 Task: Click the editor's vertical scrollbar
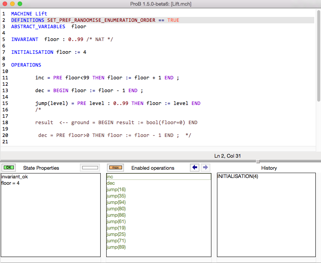click(318, 56)
